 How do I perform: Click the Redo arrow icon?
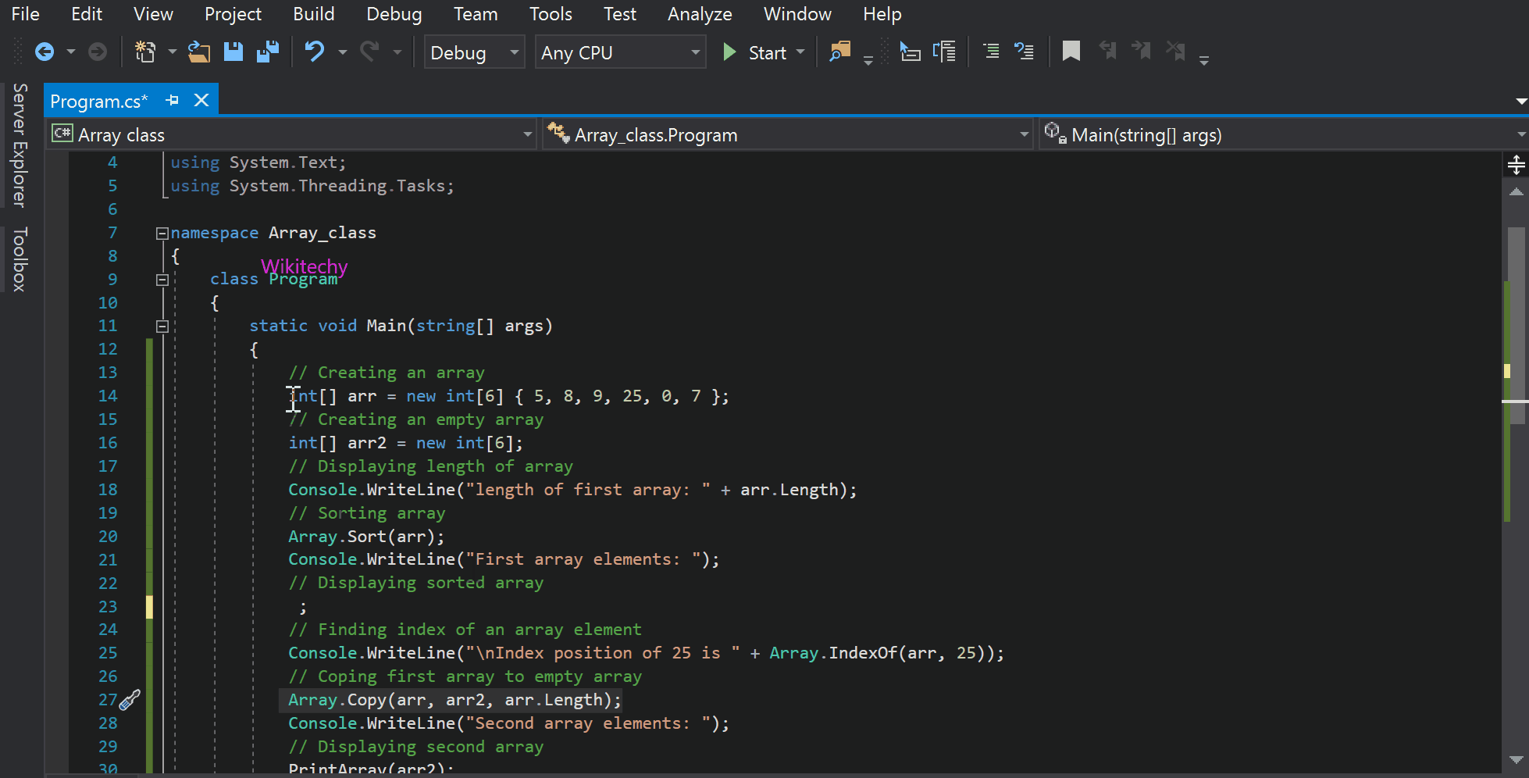pos(369,52)
